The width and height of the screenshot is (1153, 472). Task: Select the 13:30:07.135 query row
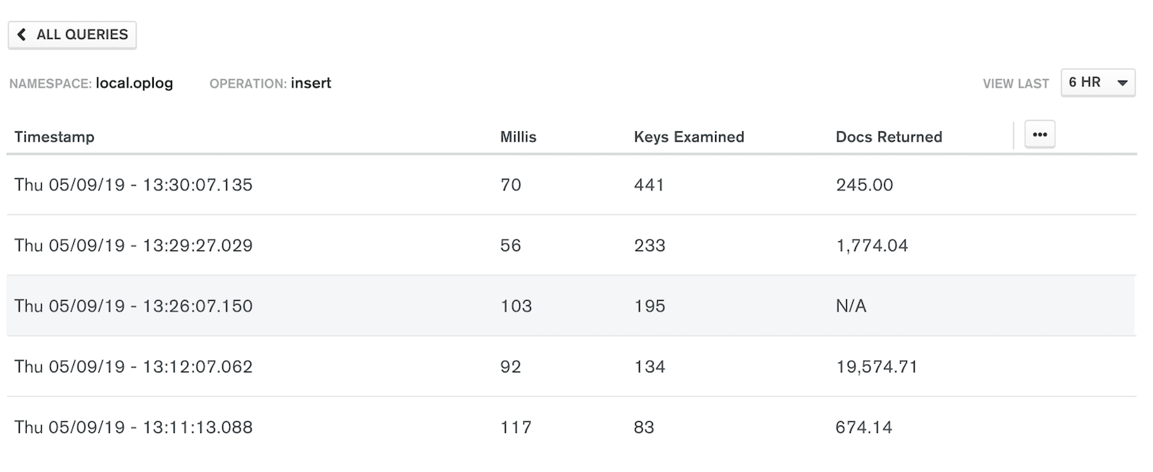tap(571, 185)
